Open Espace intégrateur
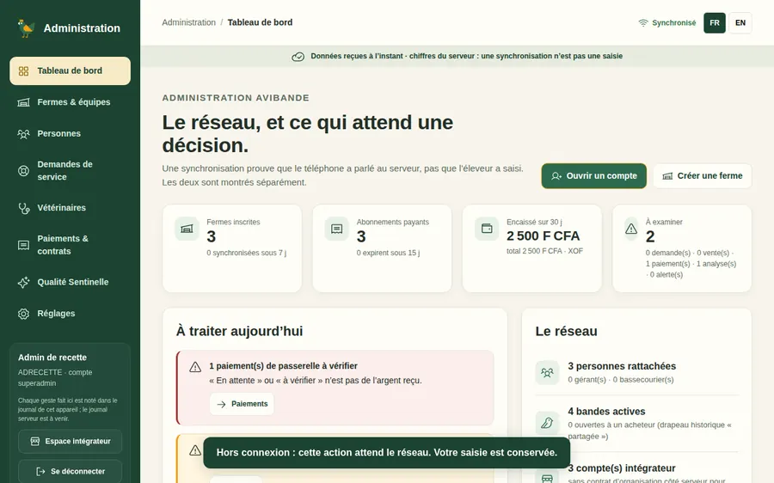This screenshot has height=483, width=774. [71, 442]
